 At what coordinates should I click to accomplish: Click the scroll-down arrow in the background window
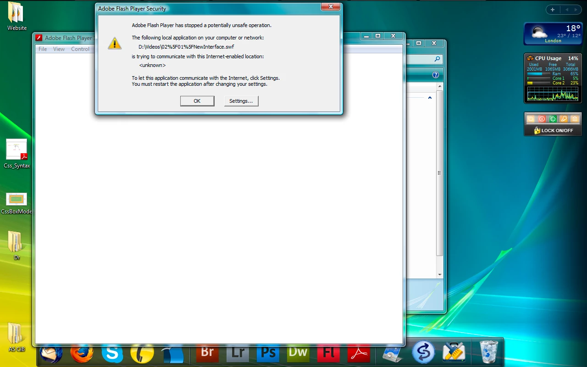pyautogui.click(x=440, y=274)
